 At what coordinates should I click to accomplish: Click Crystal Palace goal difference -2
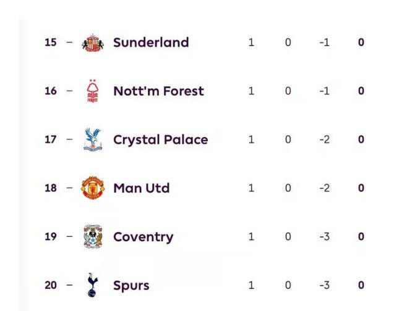325,139
